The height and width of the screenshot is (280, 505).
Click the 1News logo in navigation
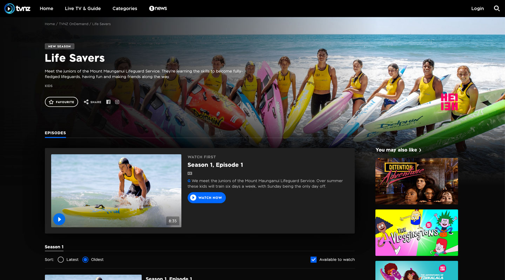[158, 8]
